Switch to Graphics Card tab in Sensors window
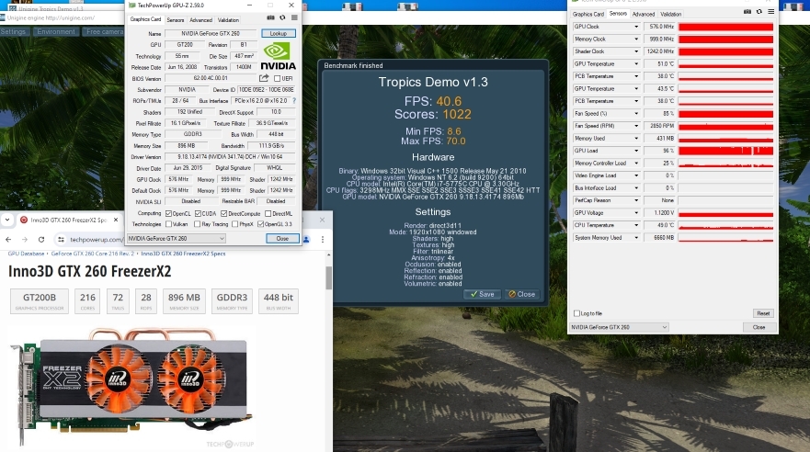Screen dimensions: 810x452 (588, 14)
